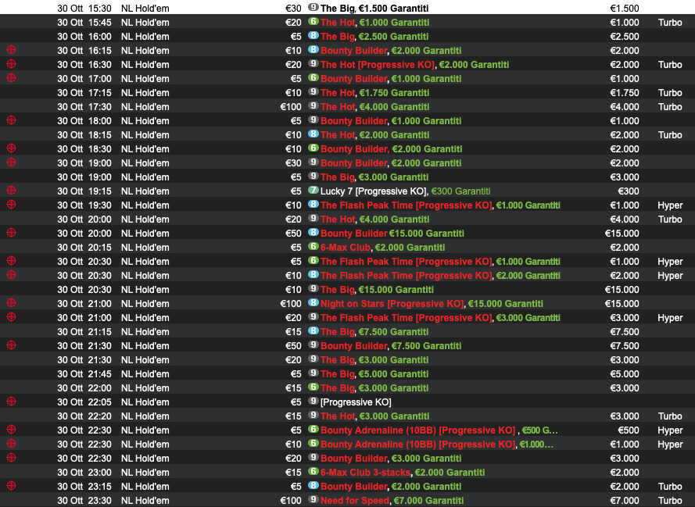The height and width of the screenshot is (507, 695).
Task: Click the bounty target icon on the 23:15 row
Action: [x=12, y=486]
